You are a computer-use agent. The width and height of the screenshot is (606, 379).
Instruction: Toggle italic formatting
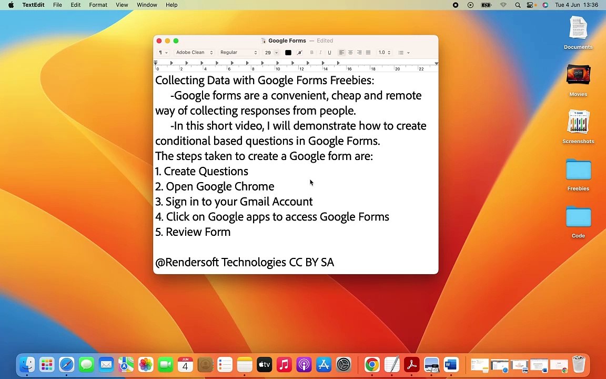(320, 53)
